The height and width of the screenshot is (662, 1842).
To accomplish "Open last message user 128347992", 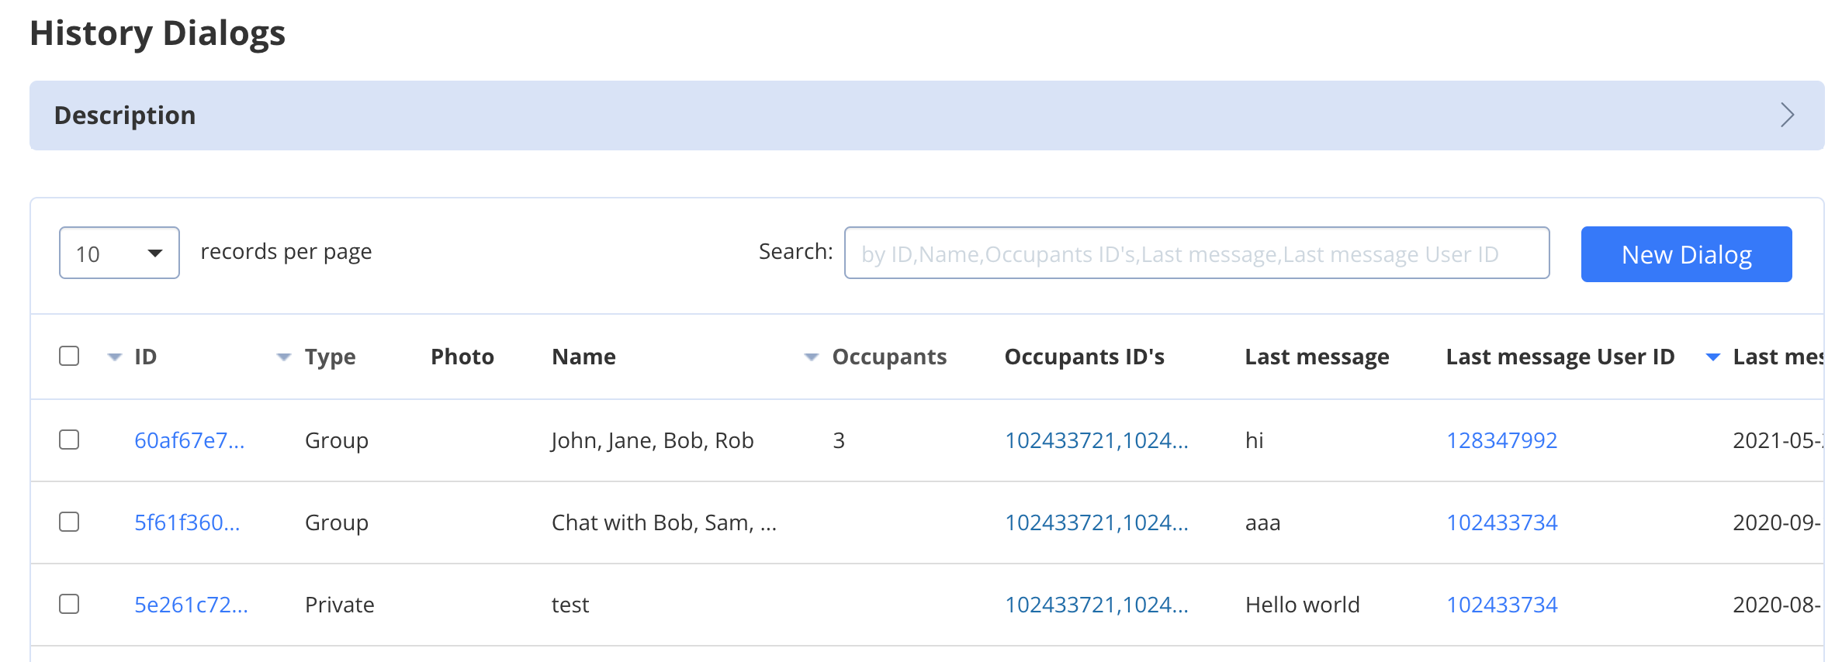I will (1501, 440).
